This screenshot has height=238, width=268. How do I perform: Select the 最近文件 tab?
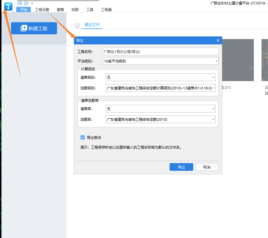pos(92,25)
